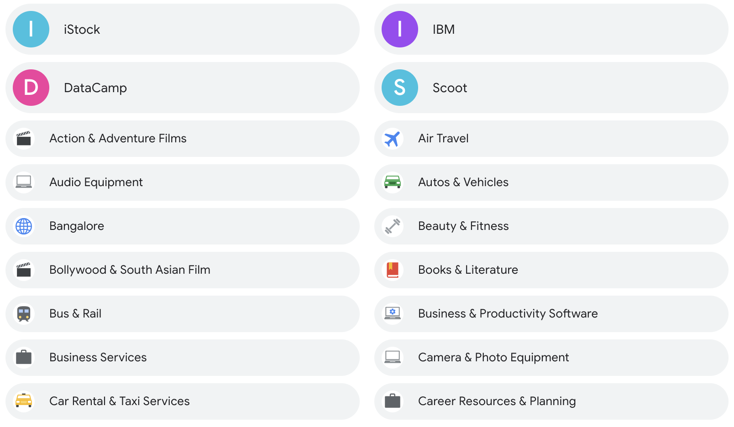734x427 pixels.
Task: Click the gear-laptop icon for Business & Productivity Software
Action: coord(393,313)
